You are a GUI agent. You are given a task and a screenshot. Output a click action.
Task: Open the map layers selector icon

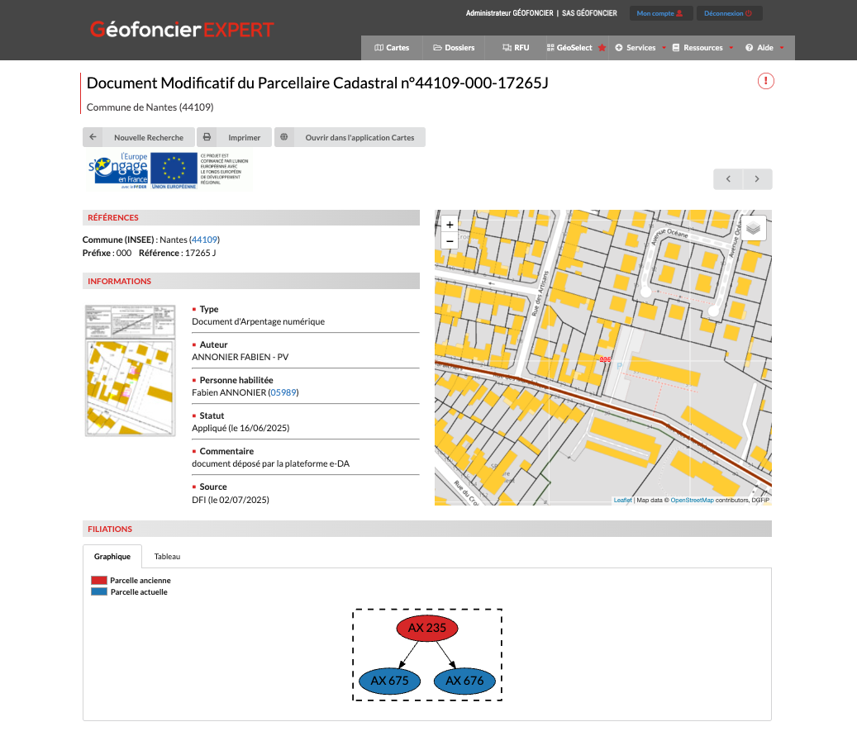click(x=752, y=227)
